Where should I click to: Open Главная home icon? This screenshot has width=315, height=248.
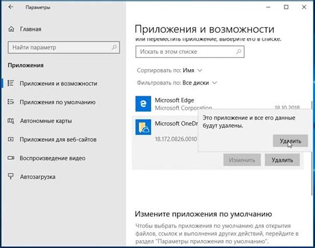coord(11,29)
